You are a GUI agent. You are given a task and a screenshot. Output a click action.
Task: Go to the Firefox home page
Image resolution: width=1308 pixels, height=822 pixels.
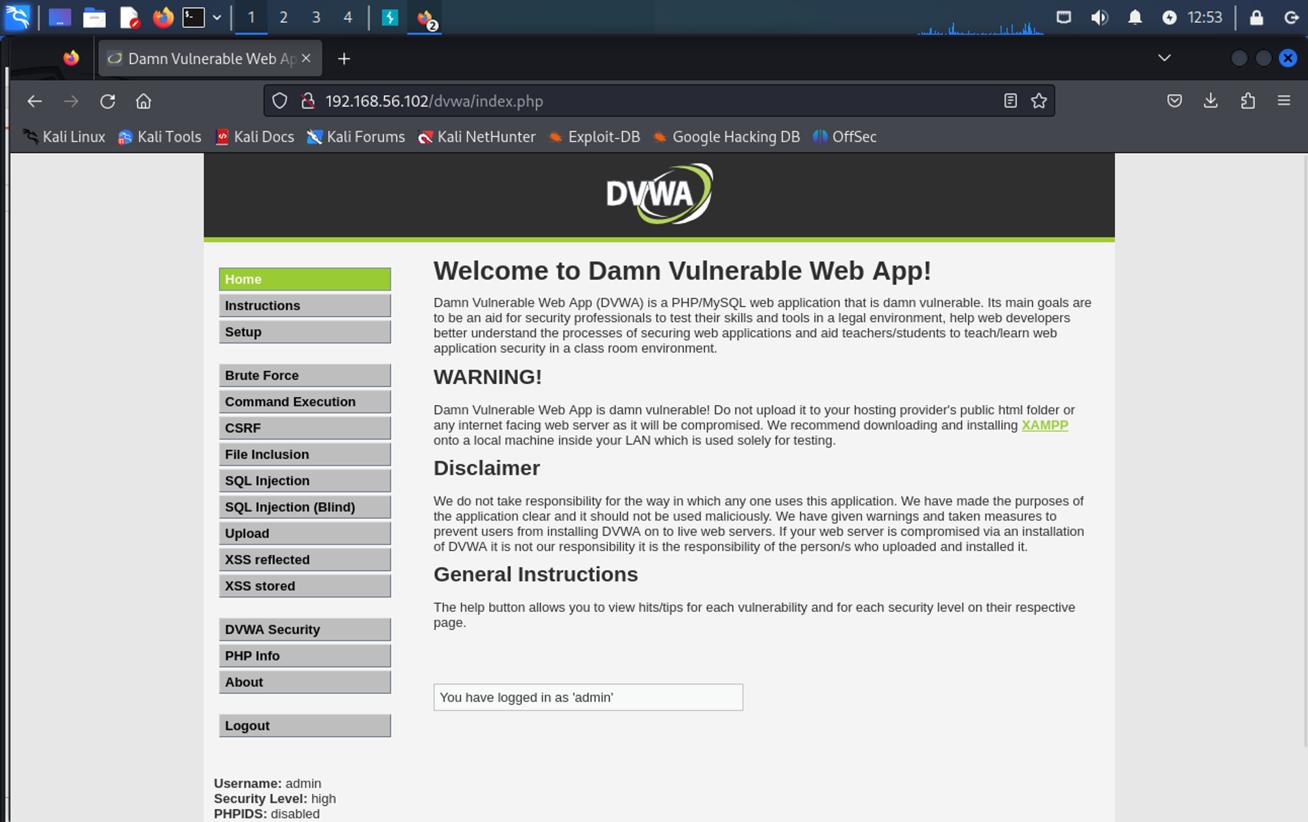143,101
